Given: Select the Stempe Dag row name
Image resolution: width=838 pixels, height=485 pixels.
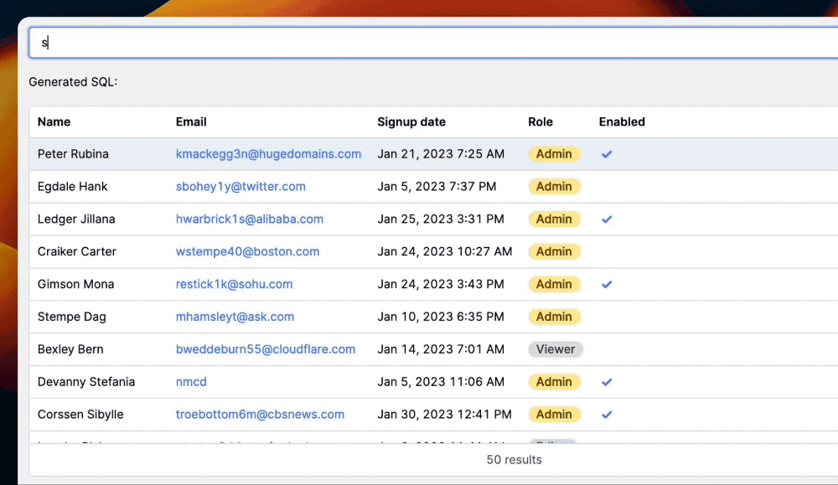Looking at the screenshot, I should (x=72, y=317).
